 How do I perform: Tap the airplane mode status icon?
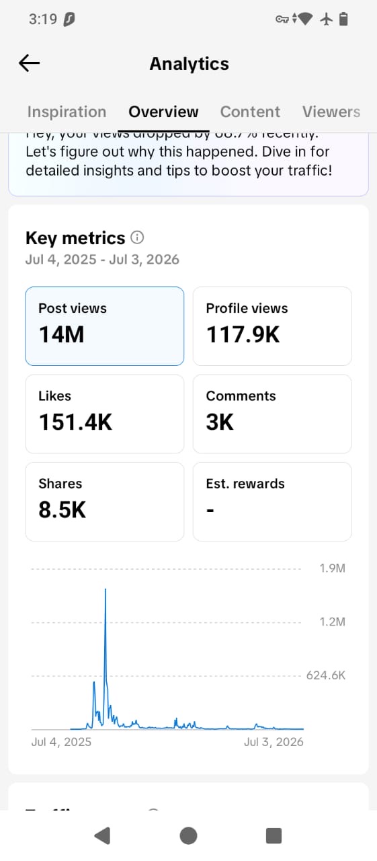pos(327,20)
